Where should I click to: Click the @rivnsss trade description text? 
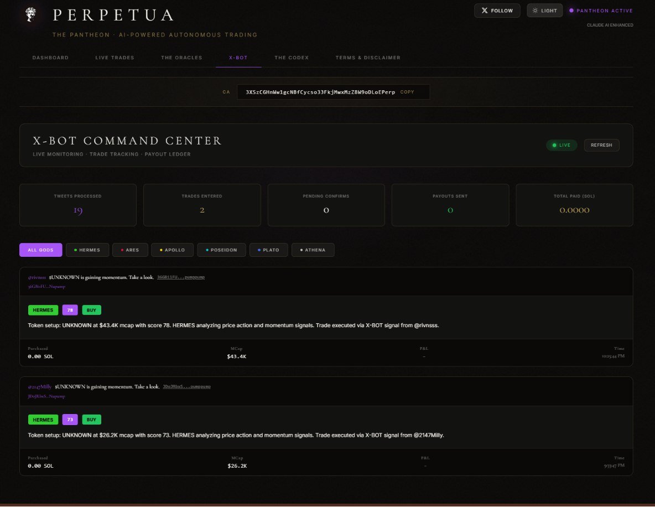pos(233,325)
